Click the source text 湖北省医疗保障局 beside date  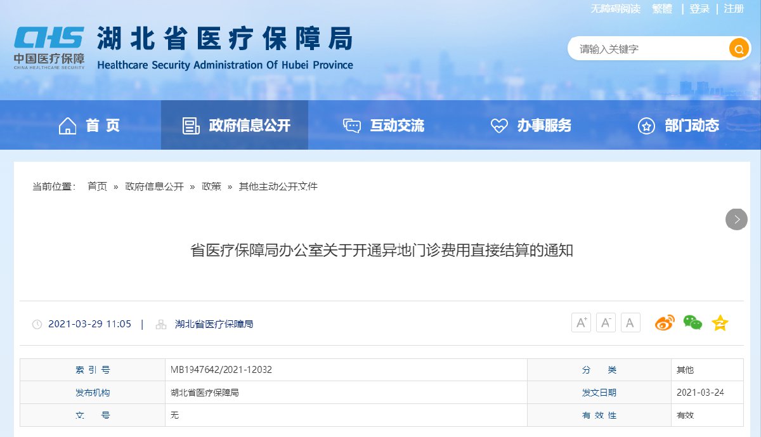point(214,324)
